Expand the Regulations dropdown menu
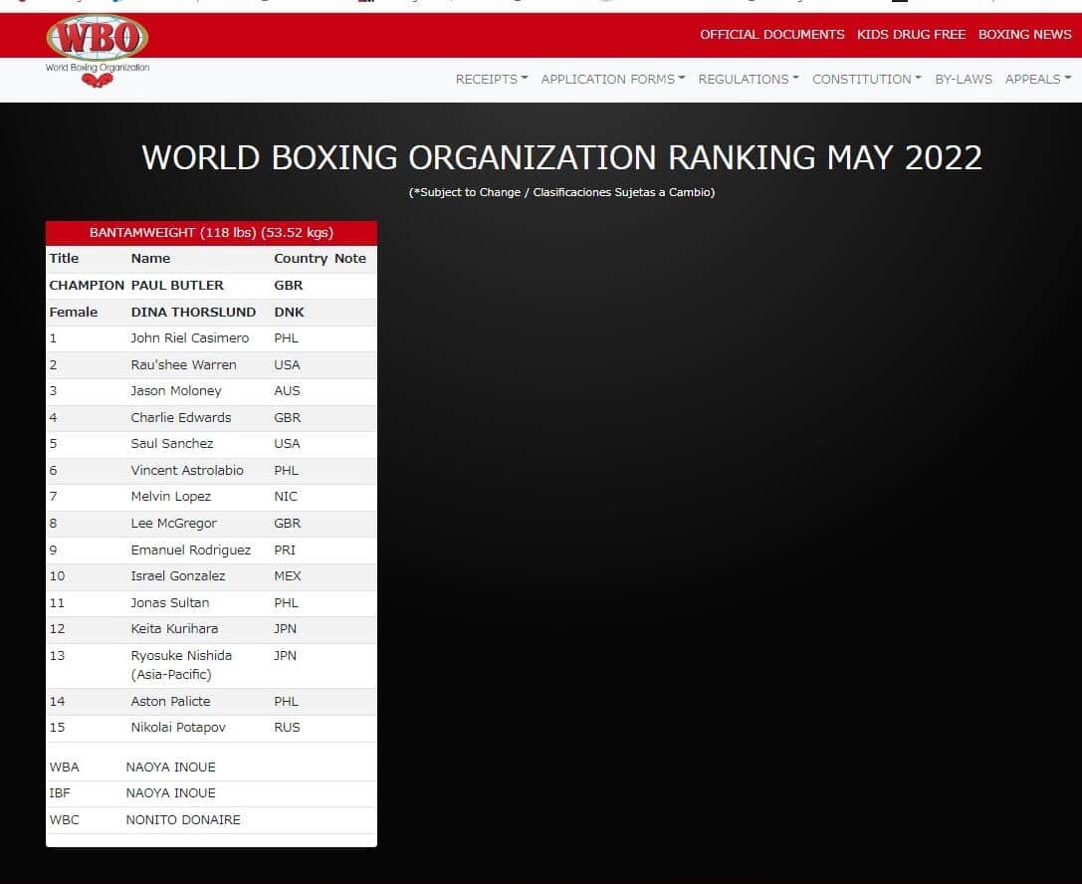This screenshot has width=1082, height=884. coord(748,80)
